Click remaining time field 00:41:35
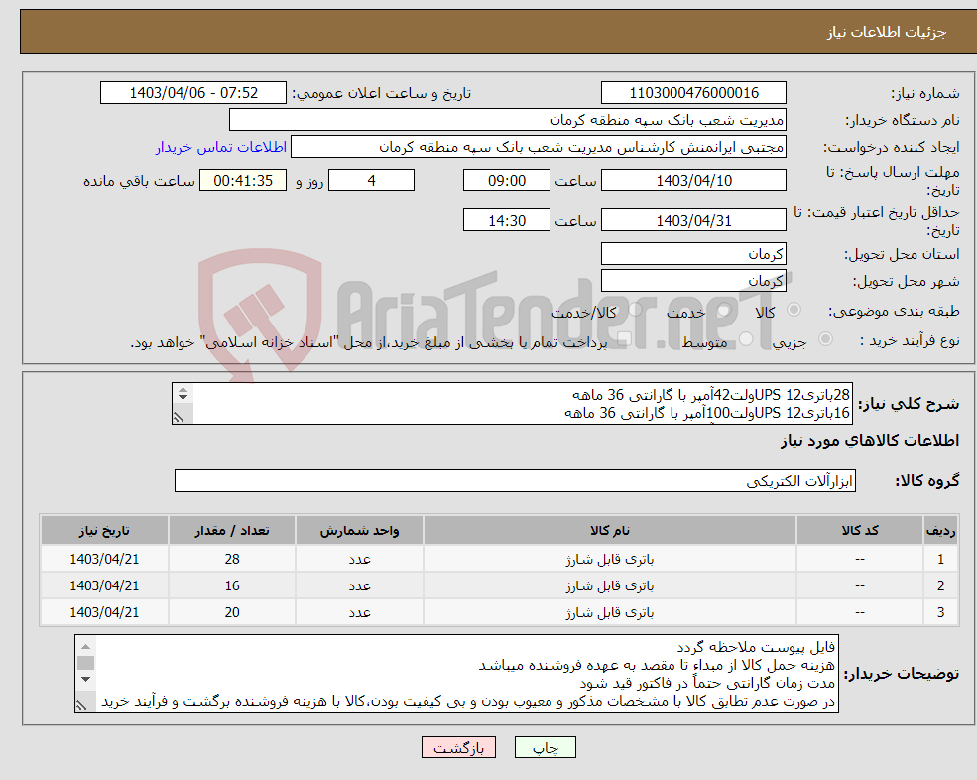 pyautogui.click(x=243, y=181)
